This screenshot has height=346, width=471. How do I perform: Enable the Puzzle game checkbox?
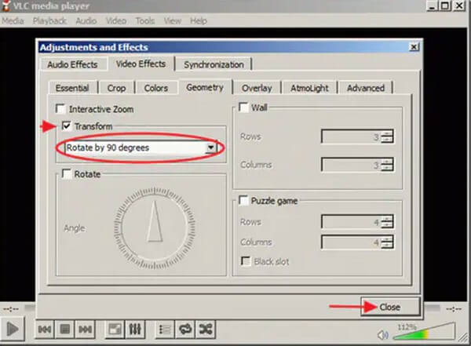(243, 200)
